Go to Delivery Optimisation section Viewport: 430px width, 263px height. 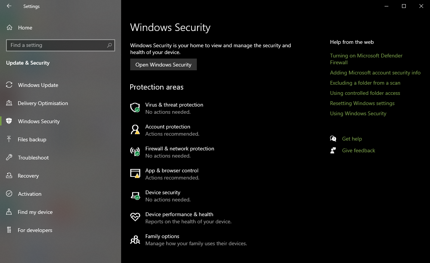[43, 103]
